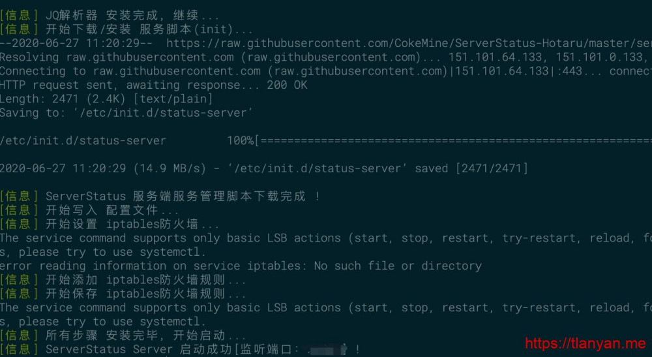Click the "[2471/2471]" saved byte count
The width and height of the screenshot is (652, 357).
[x=493, y=168]
